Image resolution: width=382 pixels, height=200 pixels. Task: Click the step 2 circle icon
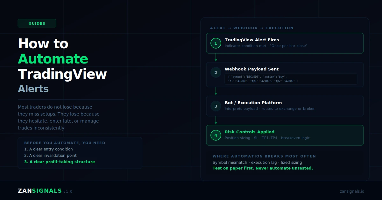[x=216, y=72]
